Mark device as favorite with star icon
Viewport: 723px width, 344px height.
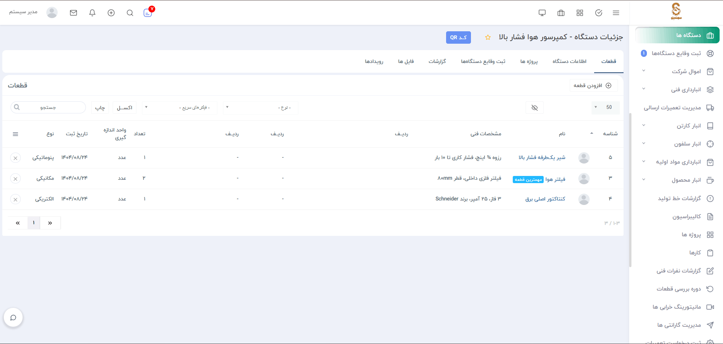coord(488,37)
